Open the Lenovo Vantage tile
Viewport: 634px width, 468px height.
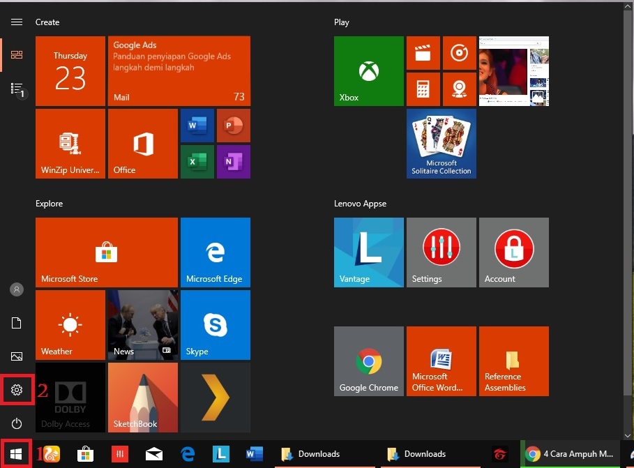coord(368,252)
